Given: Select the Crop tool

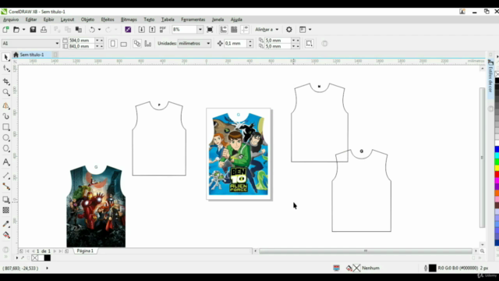Looking at the screenshot, I should coord(6,81).
